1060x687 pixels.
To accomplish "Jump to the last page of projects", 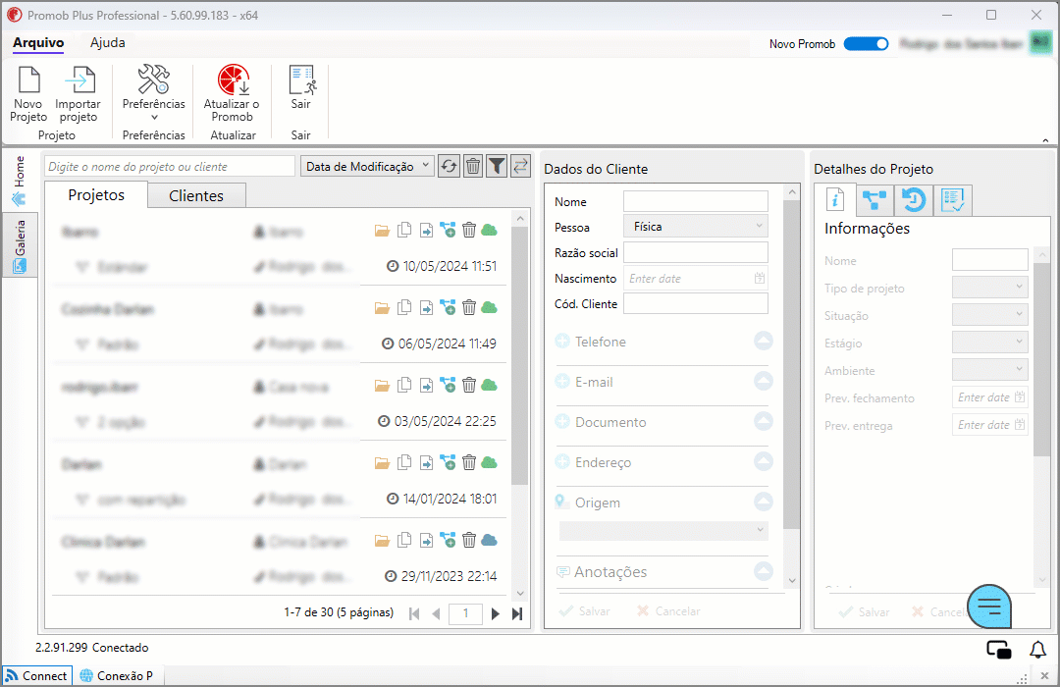I will click(517, 613).
